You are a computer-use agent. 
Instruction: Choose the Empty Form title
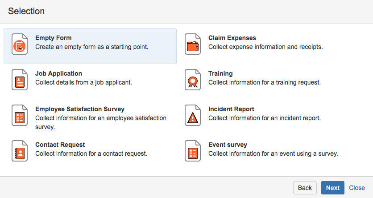pyautogui.click(x=53, y=38)
